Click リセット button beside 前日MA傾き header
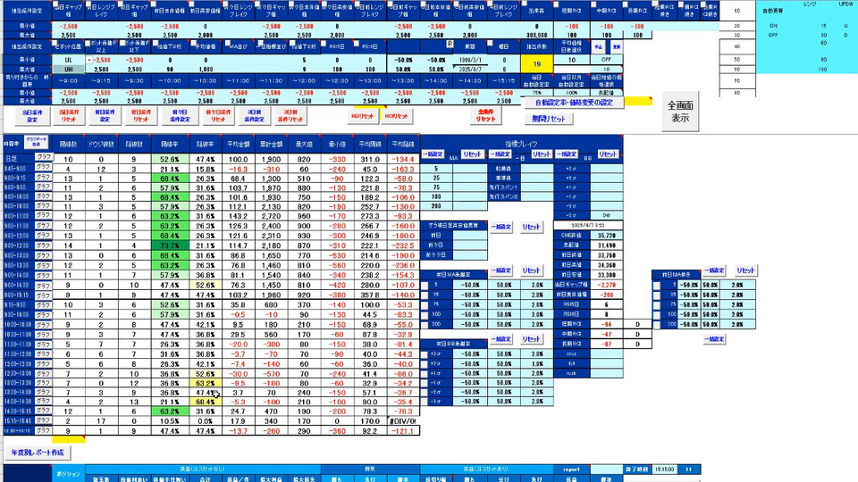 point(745,270)
